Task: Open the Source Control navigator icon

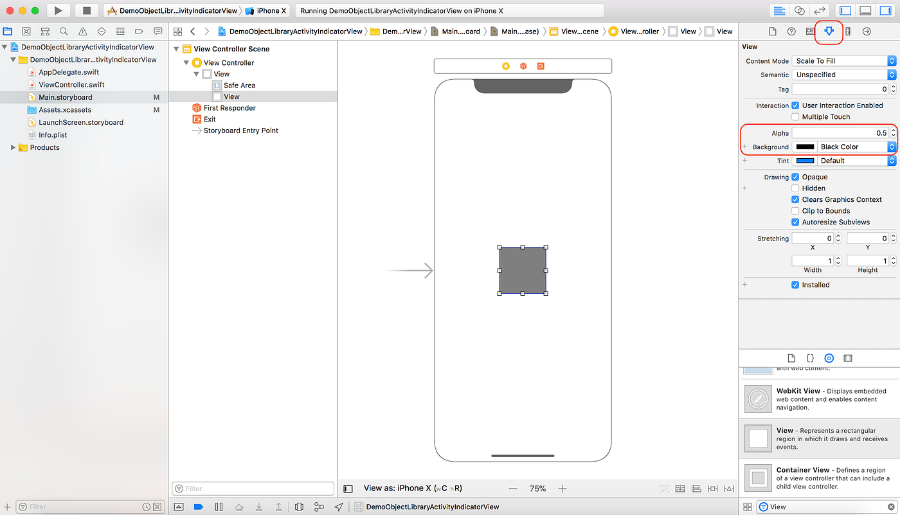Action: coord(26,31)
